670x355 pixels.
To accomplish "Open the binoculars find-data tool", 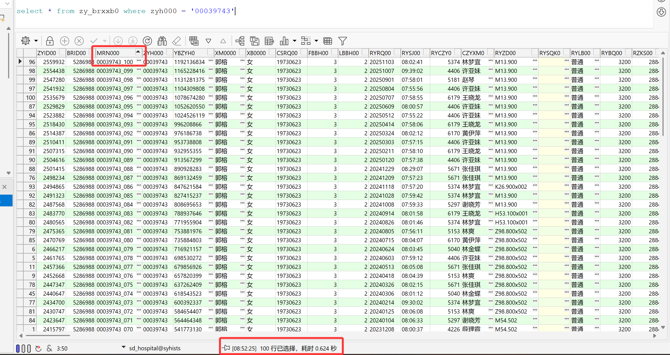I will [162, 41].
